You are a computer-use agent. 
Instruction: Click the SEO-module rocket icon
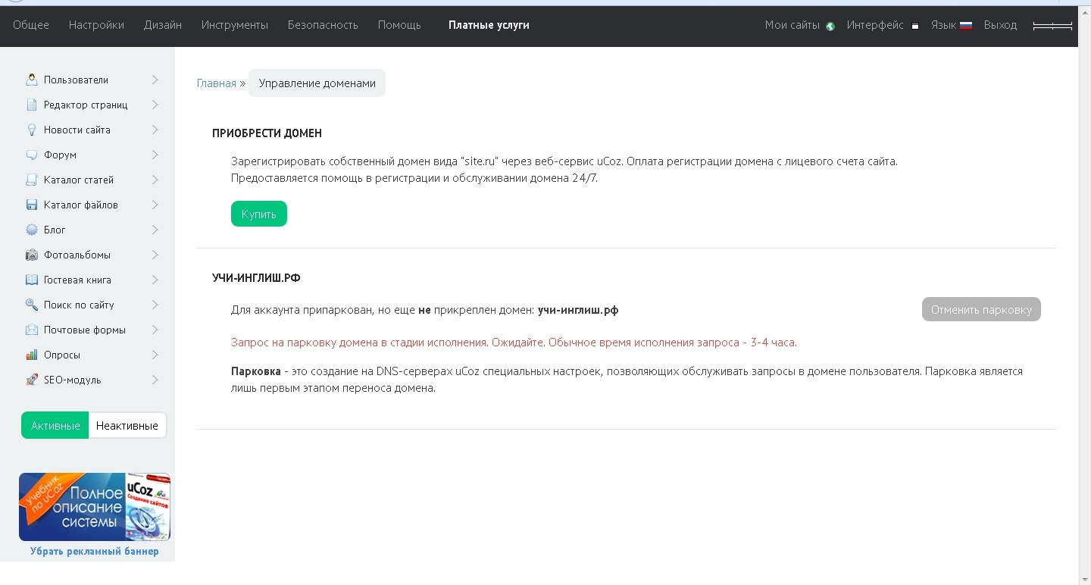[32, 380]
